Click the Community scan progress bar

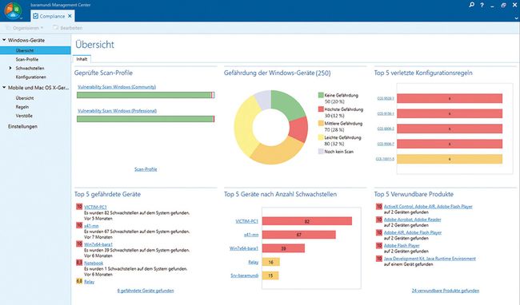pos(146,95)
